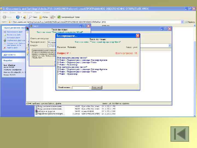Click the Переход (Go) button
197x148 pixels.
(x=190, y=22)
